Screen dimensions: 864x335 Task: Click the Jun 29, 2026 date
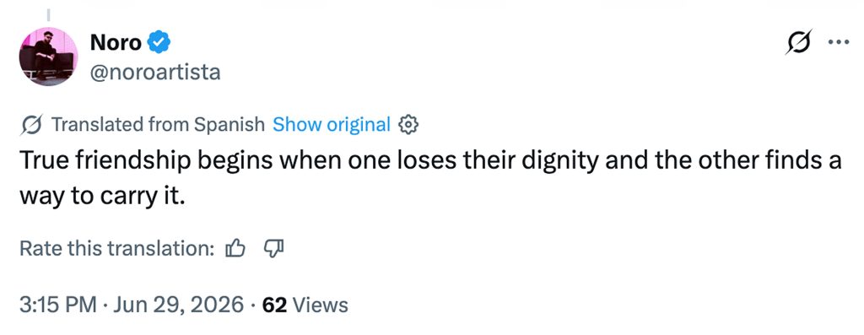click(178, 304)
